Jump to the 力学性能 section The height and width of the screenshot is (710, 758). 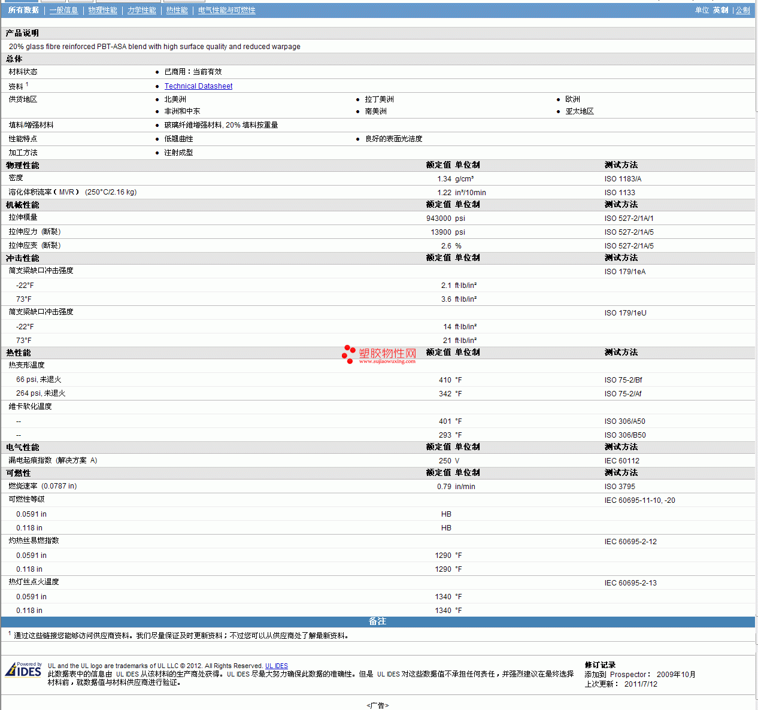coord(141,10)
